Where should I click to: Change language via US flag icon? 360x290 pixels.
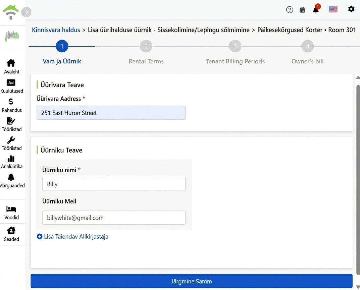click(x=333, y=9)
